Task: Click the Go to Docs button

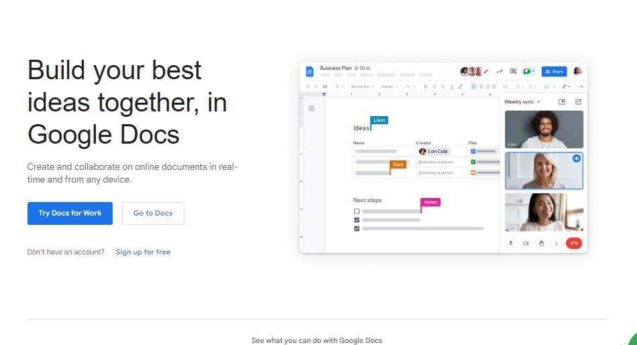Action: pyautogui.click(x=153, y=213)
